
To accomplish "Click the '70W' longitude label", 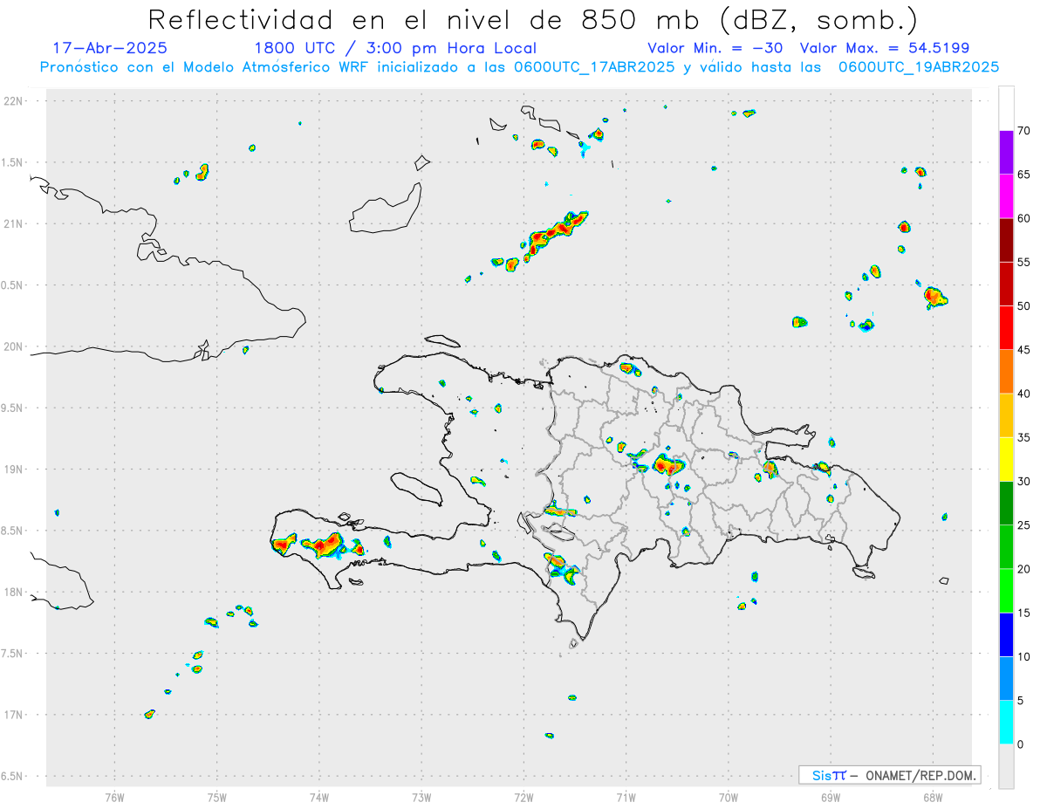I will click(729, 798).
